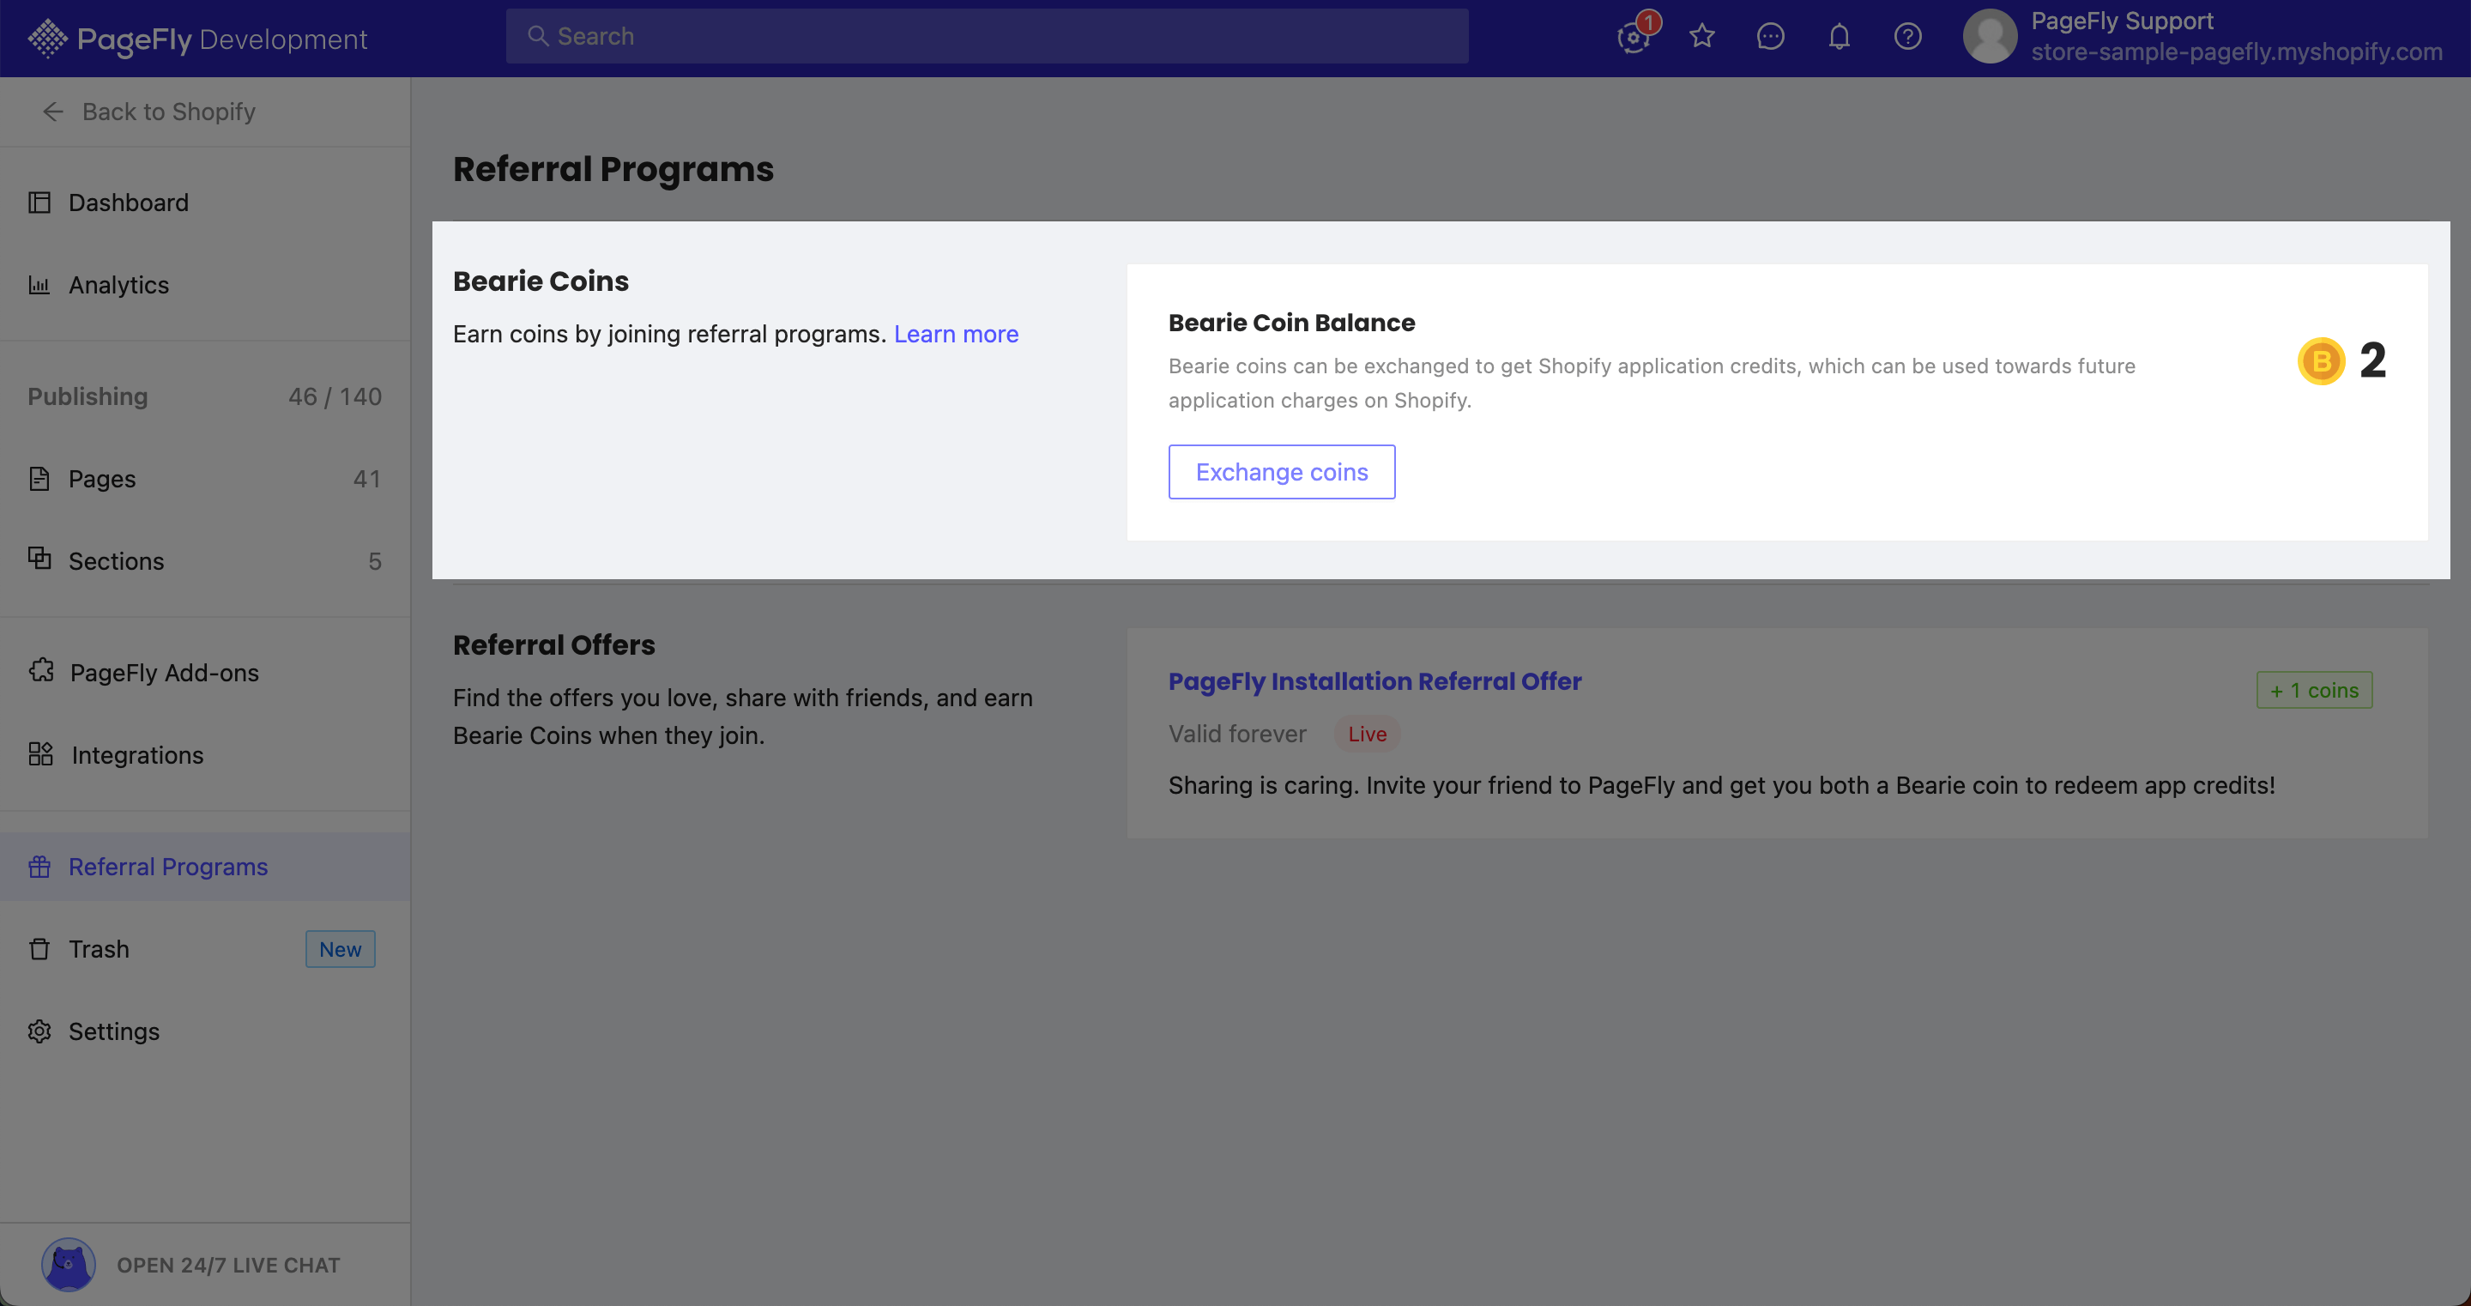Image resolution: width=2471 pixels, height=1306 pixels.
Task: Click the + 1 coins badge
Action: (x=2314, y=690)
